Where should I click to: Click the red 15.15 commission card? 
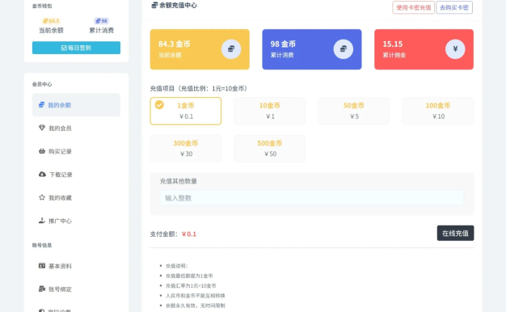click(x=424, y=49)
